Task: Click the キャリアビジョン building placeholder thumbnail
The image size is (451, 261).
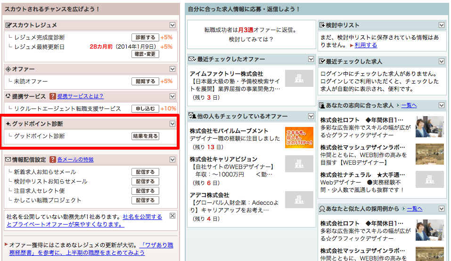Action: coord(299,164)
